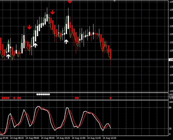
Task: Click the 100 level on stochastic scale
Action: click(171, 102)
